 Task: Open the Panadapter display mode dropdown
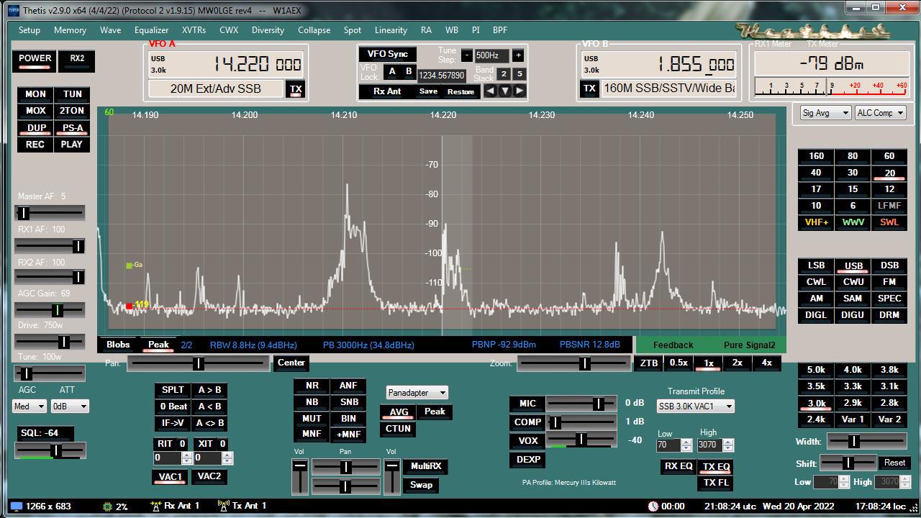tap(417, 393)
